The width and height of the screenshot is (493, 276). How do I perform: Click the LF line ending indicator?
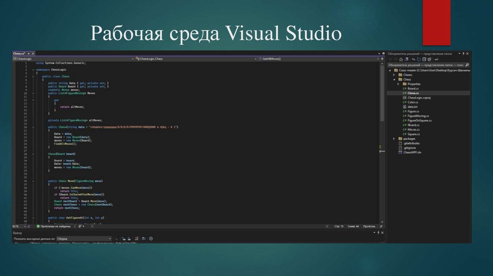pos(381,226)
